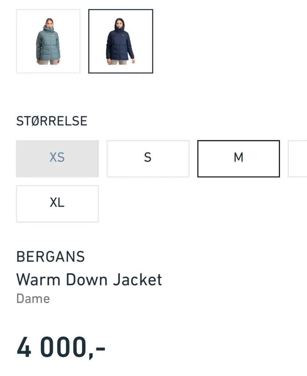This screenshot has width=307, height=376.
Task: Tap the greyed-out XS size box
Action: (57, 159)
